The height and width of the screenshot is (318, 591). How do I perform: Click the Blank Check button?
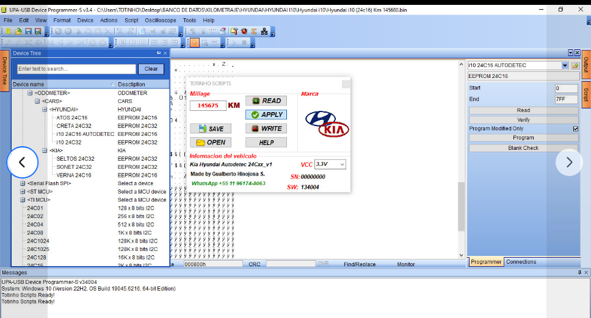pos(523,148)
